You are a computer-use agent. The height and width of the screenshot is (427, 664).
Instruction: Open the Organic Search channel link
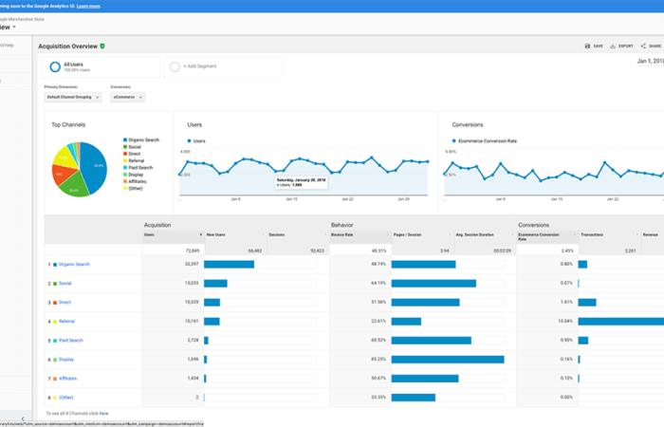tap(73, 264)
